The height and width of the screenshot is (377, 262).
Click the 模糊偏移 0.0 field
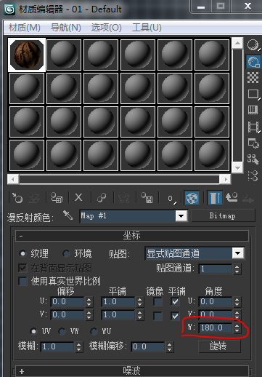click(148, 347)
